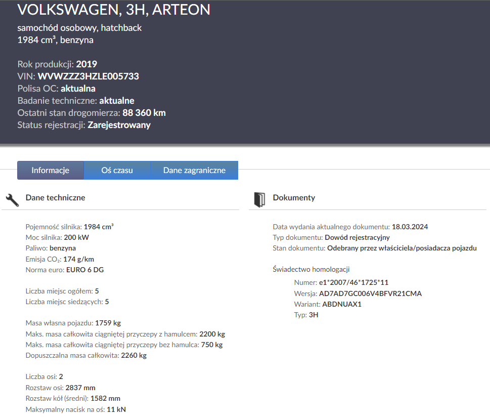This screenshot has width=490, height=419.
Task: Click the Badanie techniczne aktualne status
Action: (116, 101)
